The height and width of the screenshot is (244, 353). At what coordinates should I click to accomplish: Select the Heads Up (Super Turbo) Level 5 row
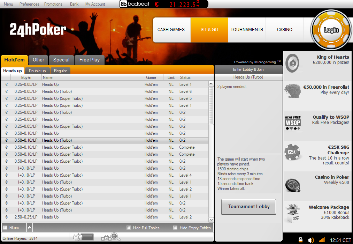tap(105, 98)
